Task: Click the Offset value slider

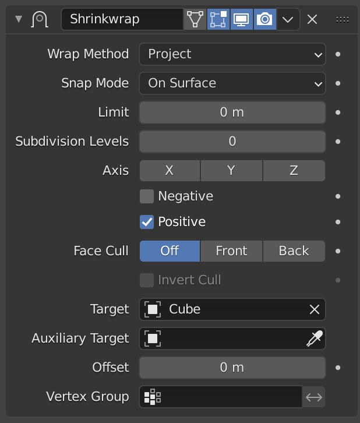Action: pyautogui.click(x=232, y=368)
